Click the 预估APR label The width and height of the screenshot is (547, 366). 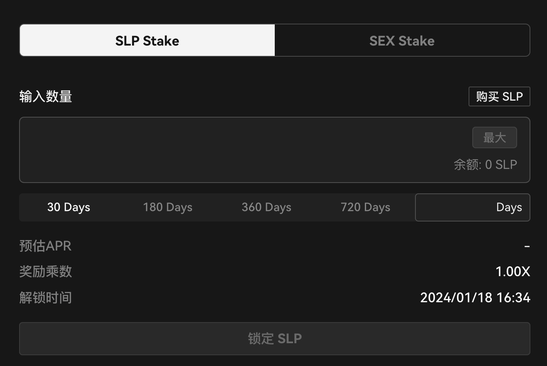45,246
